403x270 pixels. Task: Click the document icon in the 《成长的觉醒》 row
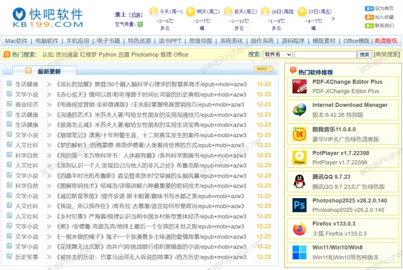(9, 83)
